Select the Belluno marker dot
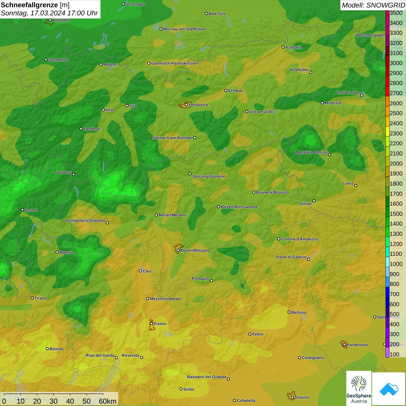 [289, 312]
